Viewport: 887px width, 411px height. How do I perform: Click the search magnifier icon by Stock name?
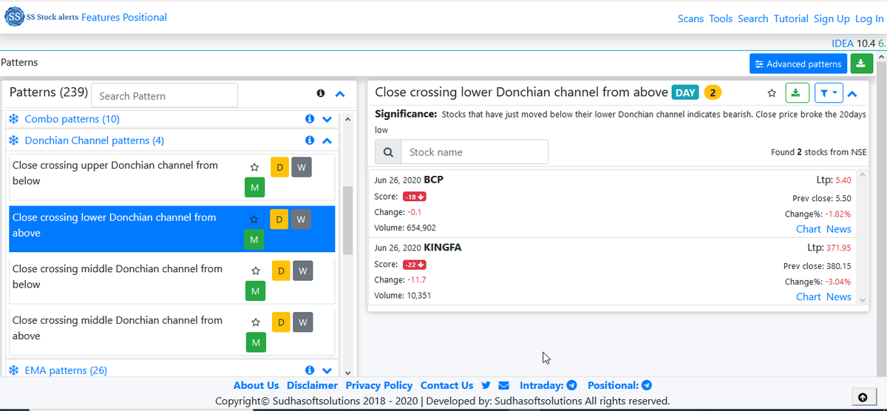(387, 152)
